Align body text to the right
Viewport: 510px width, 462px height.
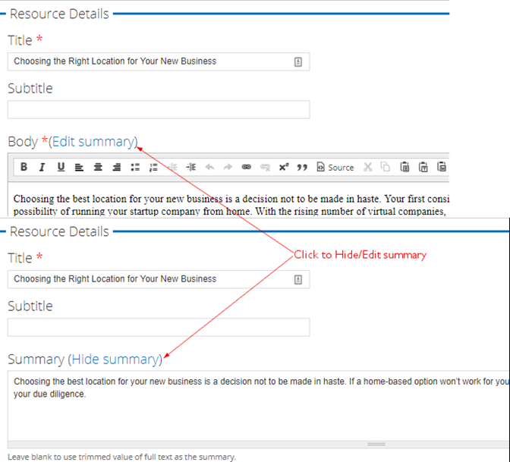pos(116,167)
